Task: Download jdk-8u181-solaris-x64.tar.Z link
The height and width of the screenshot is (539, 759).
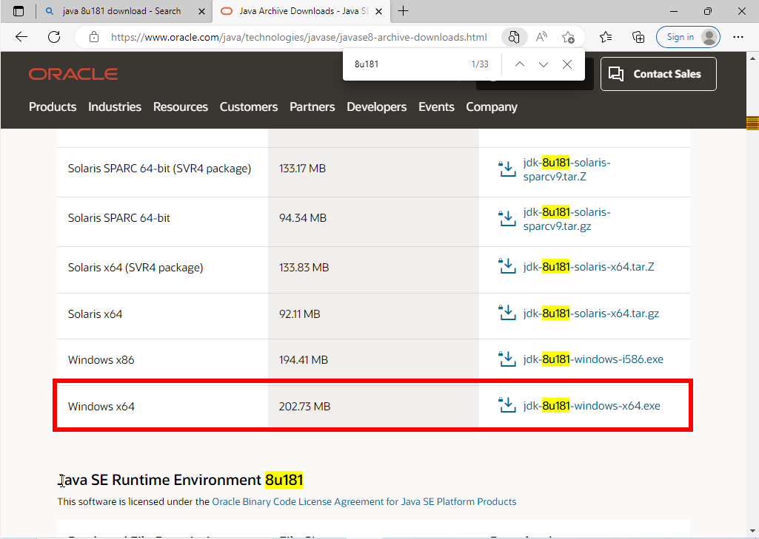Action: coord(589,267)
